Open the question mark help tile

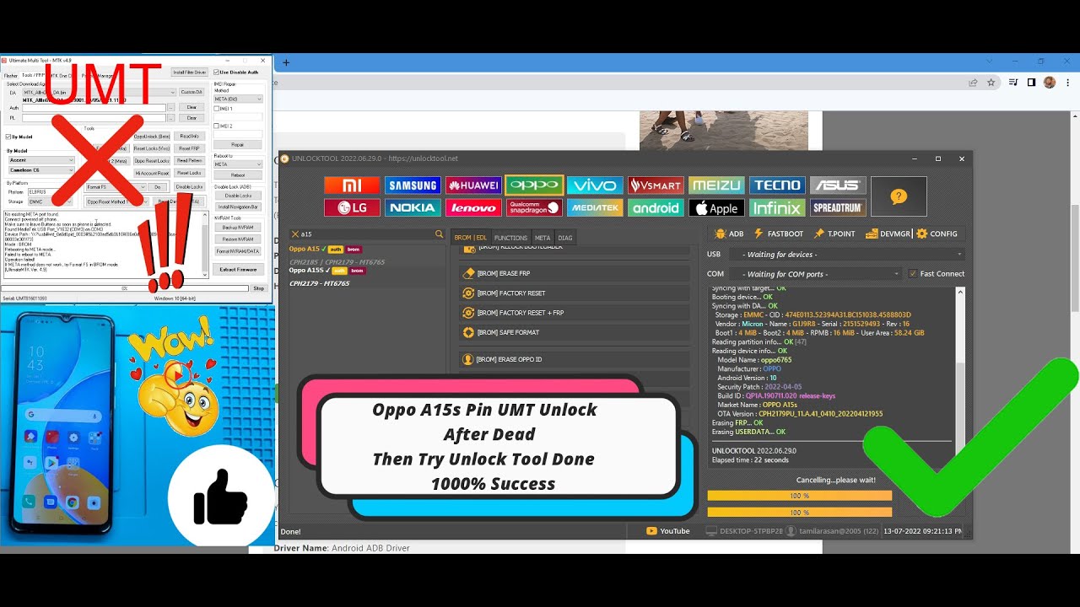899,196
